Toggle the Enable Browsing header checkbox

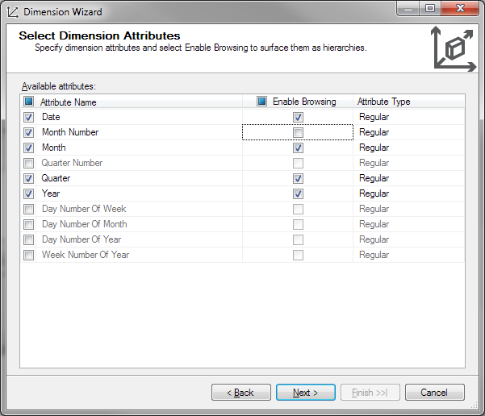261,102
